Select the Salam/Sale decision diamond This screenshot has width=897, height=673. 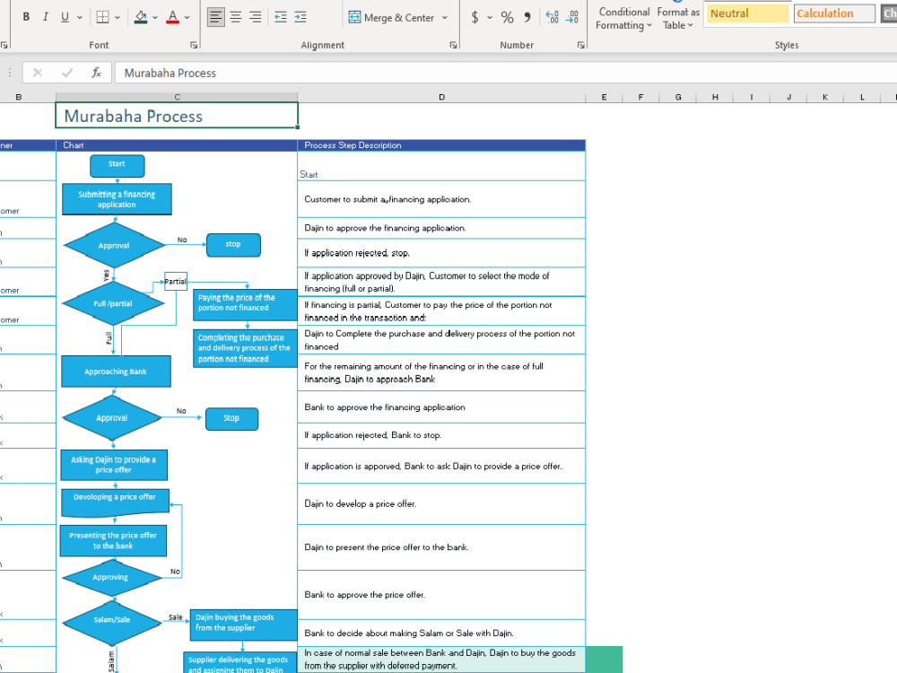point(112,622)
